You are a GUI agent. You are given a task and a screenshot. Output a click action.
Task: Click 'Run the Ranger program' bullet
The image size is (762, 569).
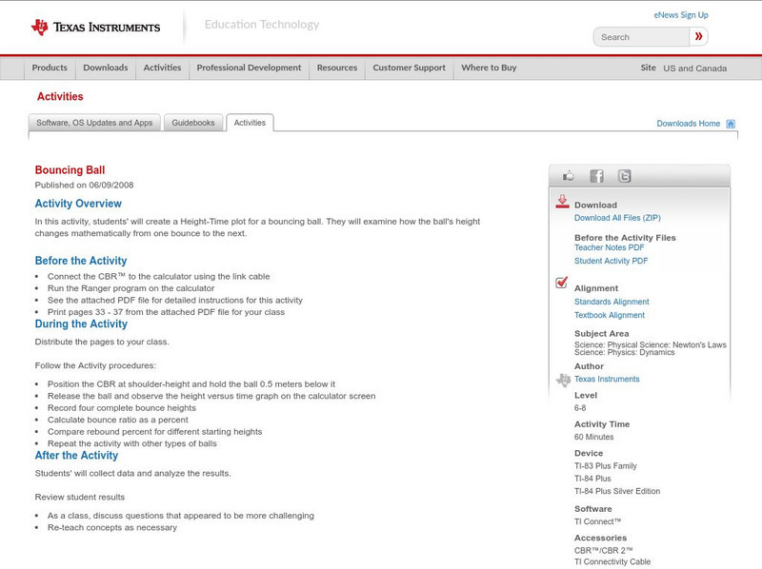[130, 288]
